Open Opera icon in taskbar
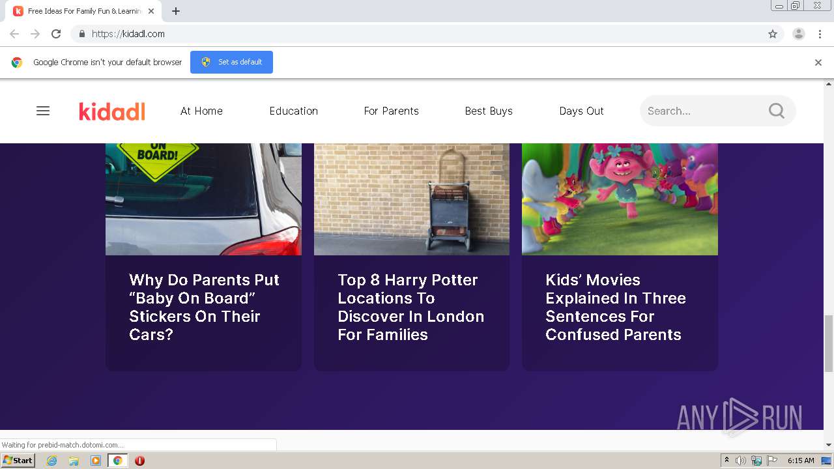 pos(139,461)
